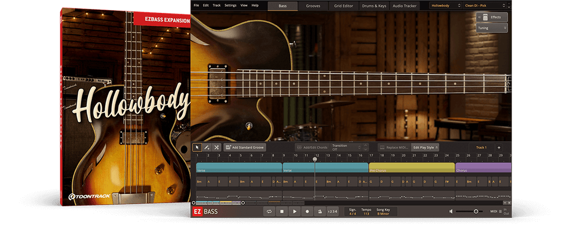Click the F# chord cell
The height and width of the screenshot is (233, 573).
pyautogui.click(x=449, y=182)
